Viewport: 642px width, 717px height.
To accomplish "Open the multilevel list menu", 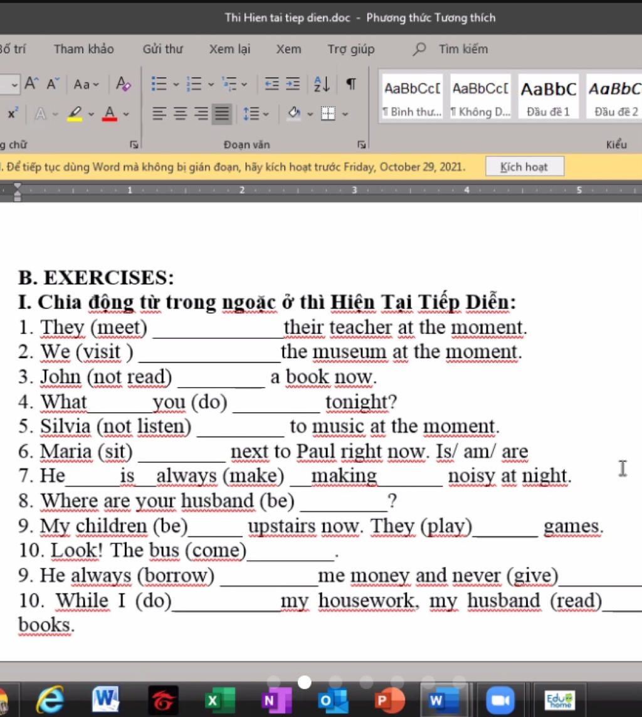I will pyautogui.click(x=234, y=84).
